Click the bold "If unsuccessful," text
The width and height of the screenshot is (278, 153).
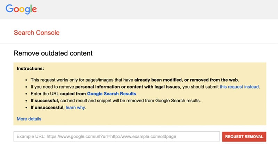[x=47, y=108]
